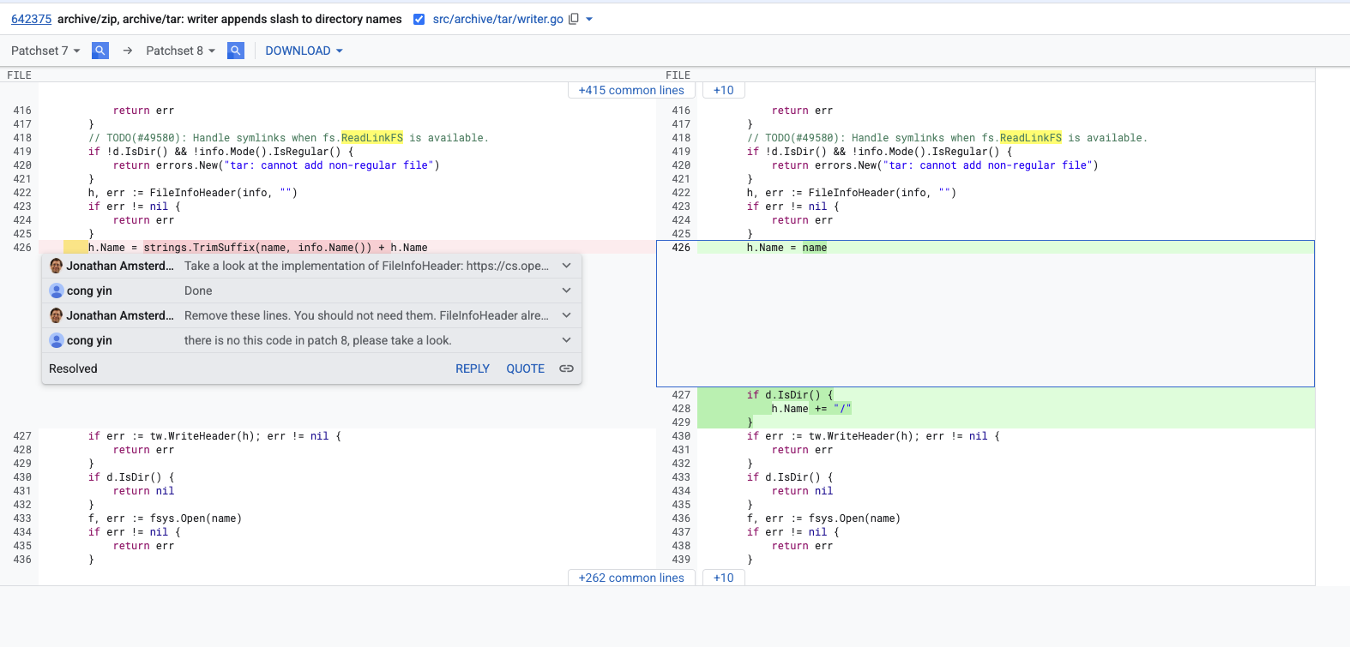The width and height of the screenshot is (1350, 647).
Task: Open the DOWNLOAD dropdown menu
Action: point(304,51)
